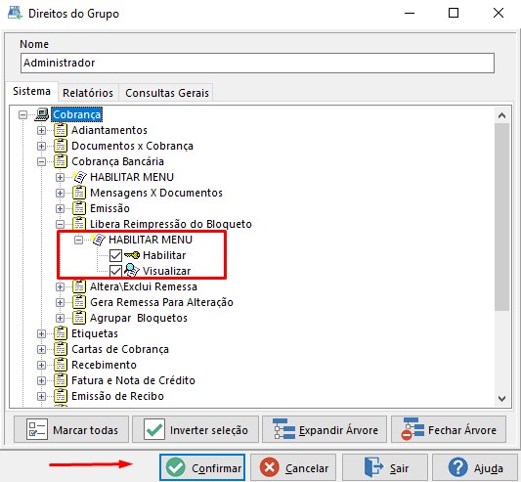
Task: Expand the Altera\Exclui Remessa node
Action: pos(61,286)
